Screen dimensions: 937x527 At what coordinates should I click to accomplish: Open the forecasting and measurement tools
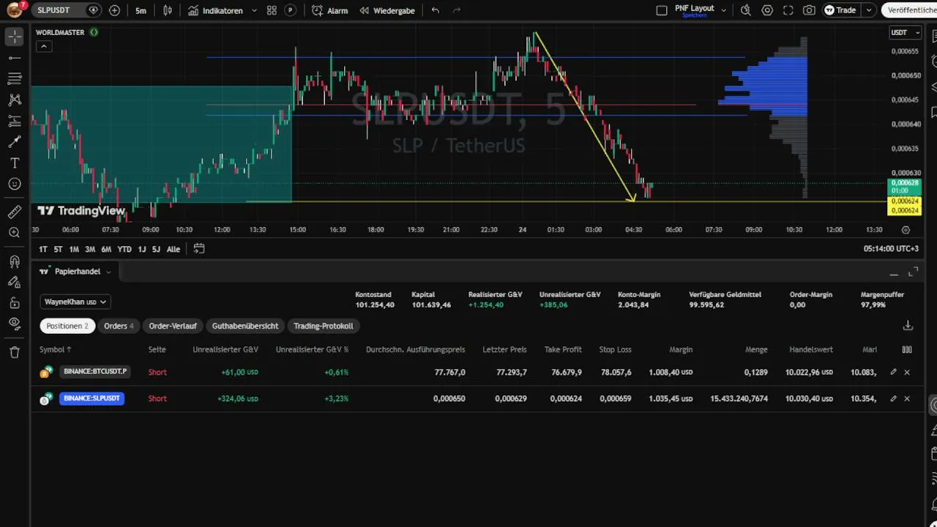coord(15,121)
